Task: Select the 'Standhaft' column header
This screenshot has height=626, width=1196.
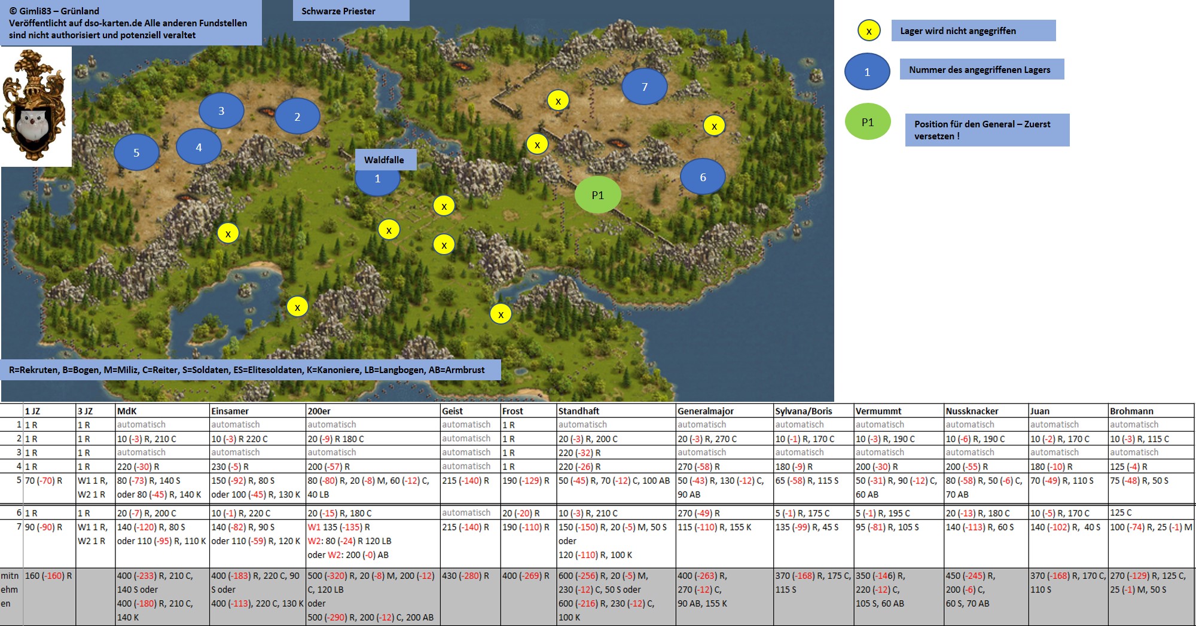Action: click(x=616, y=411)
